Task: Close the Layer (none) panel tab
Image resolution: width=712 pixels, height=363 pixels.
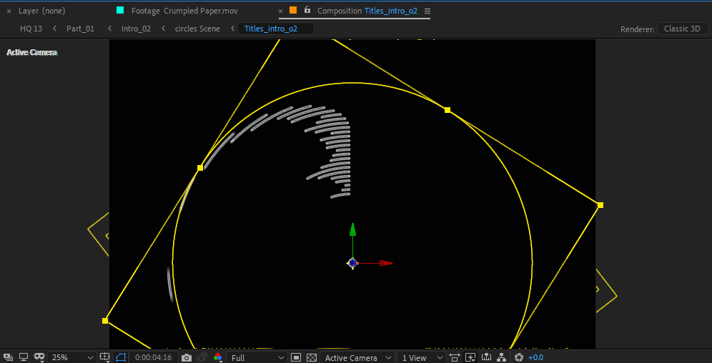Action: [9, 11]
